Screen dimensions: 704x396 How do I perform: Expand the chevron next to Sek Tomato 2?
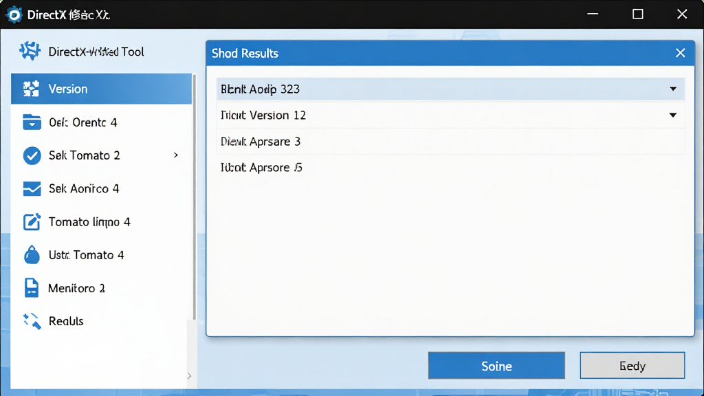(x=176, y=155)
